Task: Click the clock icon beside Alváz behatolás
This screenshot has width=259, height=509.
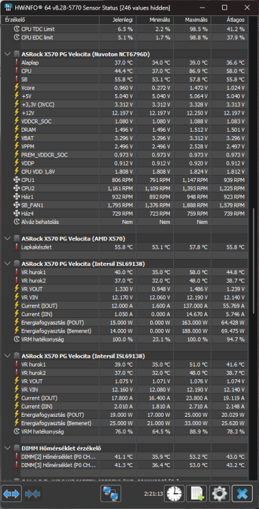Action: coord(17,222)
